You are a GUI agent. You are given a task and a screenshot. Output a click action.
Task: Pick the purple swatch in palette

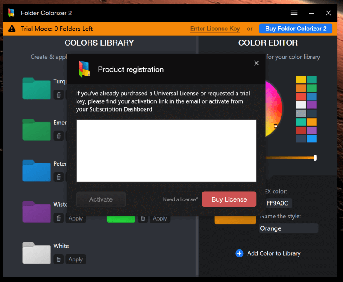(311, 105)
